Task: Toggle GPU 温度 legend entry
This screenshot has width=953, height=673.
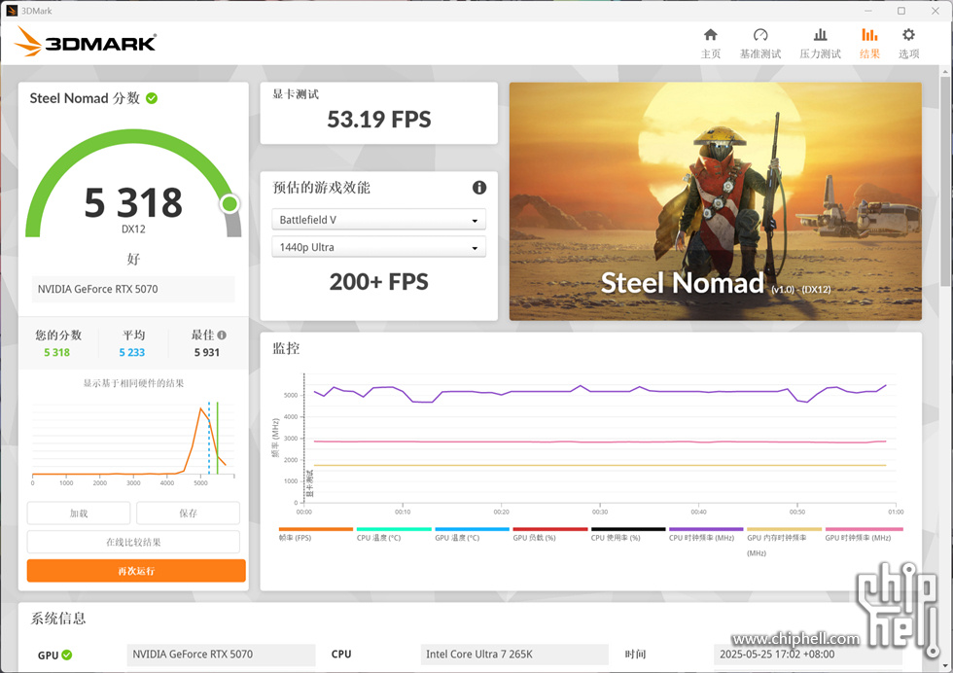Action: point(472,534)
